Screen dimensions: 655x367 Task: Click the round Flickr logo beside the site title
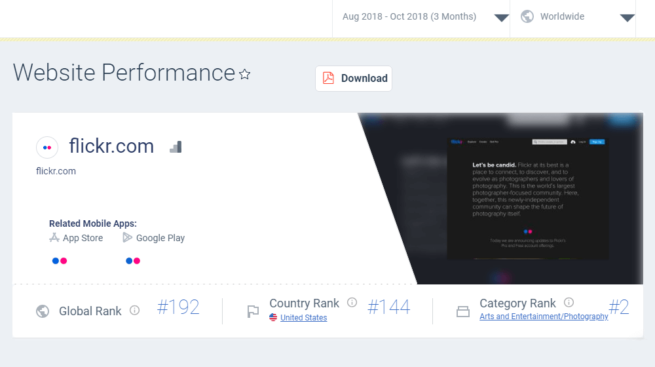click(47, 147)
